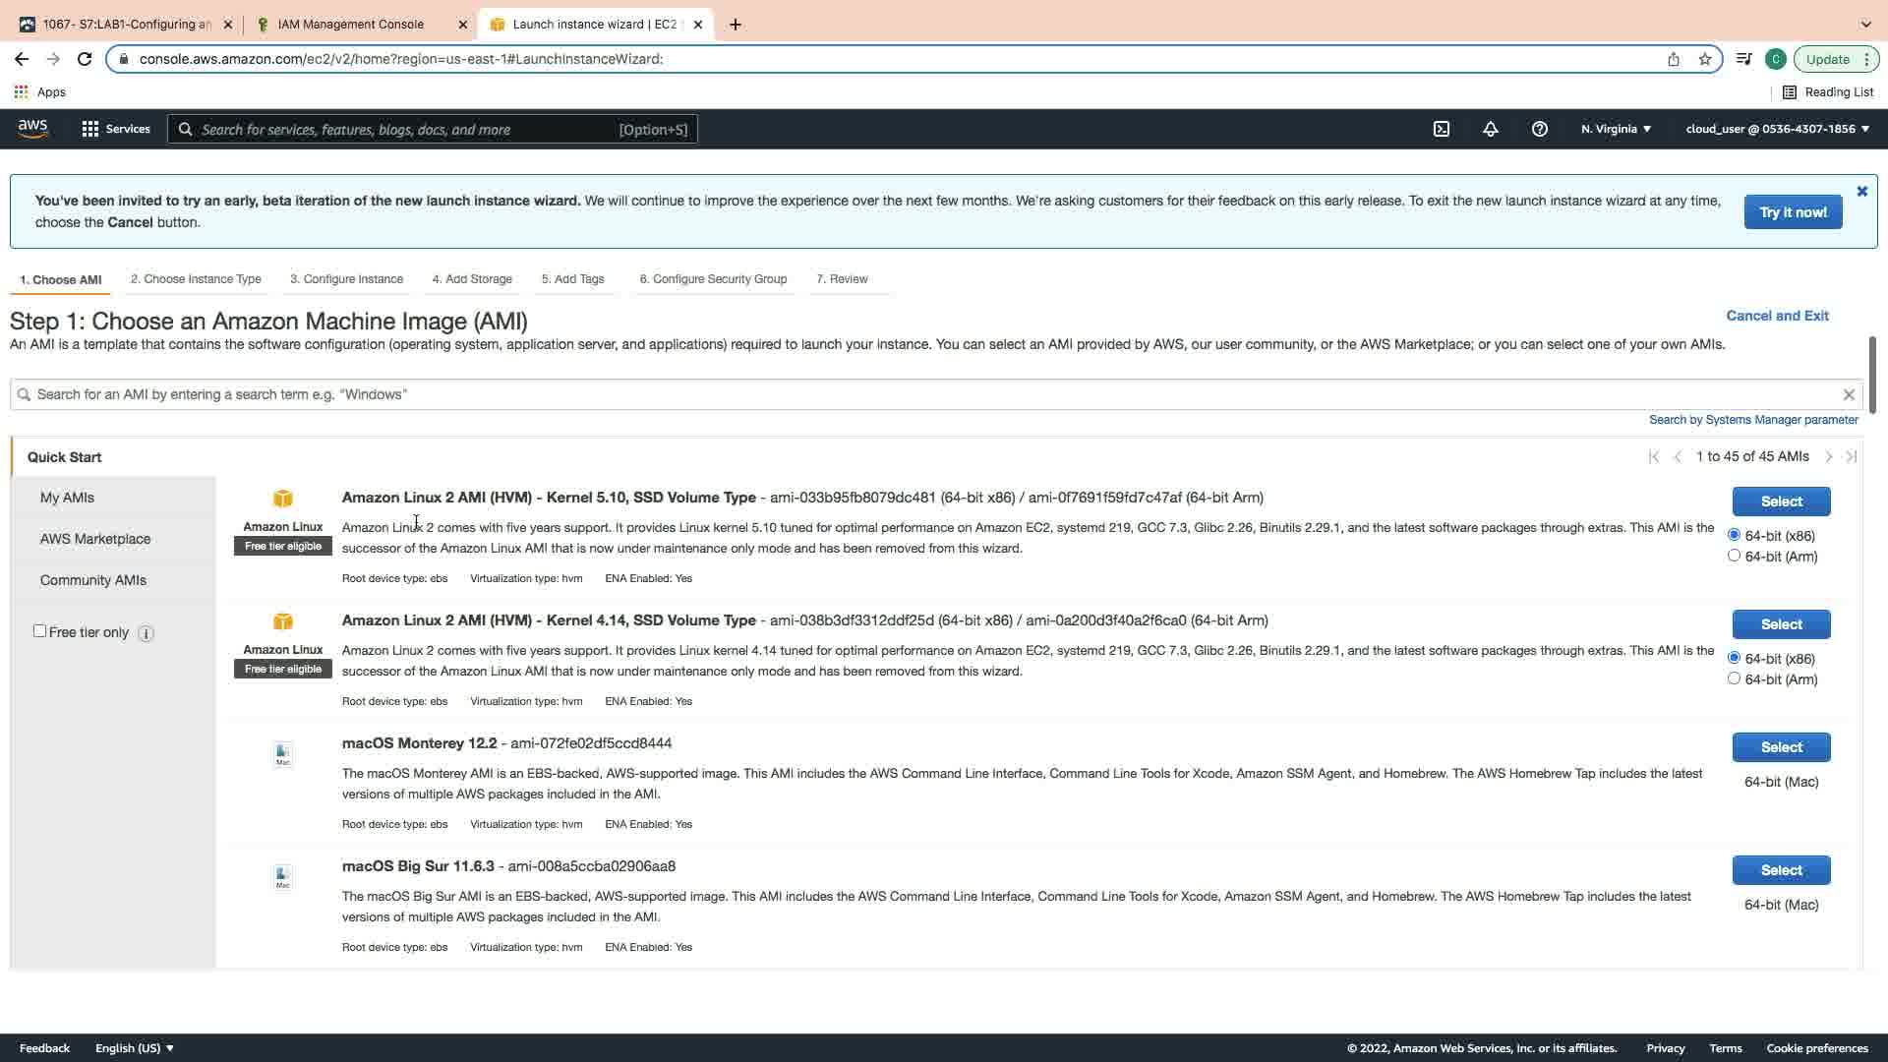1888x1062 pixels.
Task: Click the Cancel and Exit link
Action: tap(1776, 316)
